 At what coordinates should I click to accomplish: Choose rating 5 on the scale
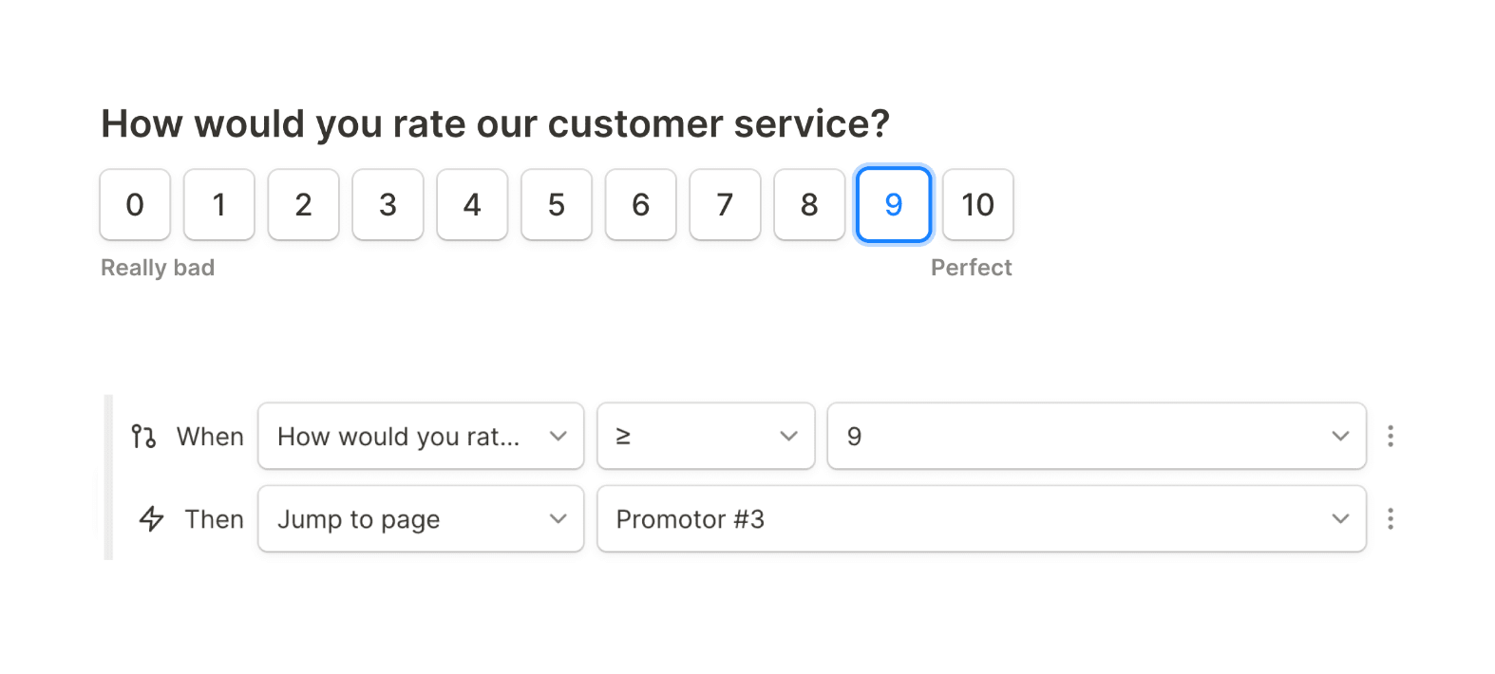point(557,204)
